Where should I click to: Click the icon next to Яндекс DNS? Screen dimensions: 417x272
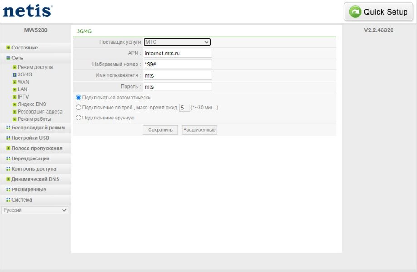15,104
